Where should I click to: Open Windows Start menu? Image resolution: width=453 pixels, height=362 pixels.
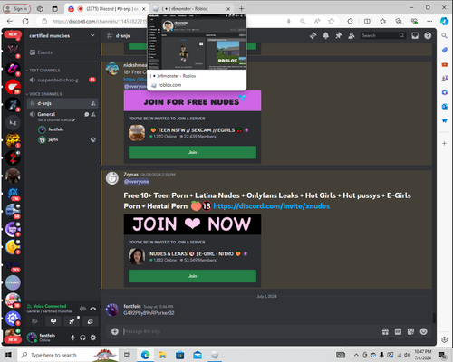tap(8, 355)
